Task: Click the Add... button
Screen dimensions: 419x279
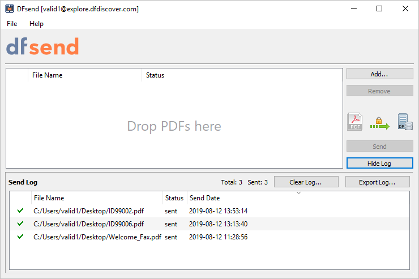Action: click(380, 74)
